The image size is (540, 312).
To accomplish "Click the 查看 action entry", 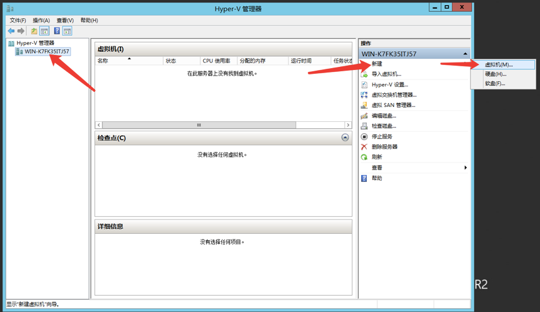I will point(377,168).
